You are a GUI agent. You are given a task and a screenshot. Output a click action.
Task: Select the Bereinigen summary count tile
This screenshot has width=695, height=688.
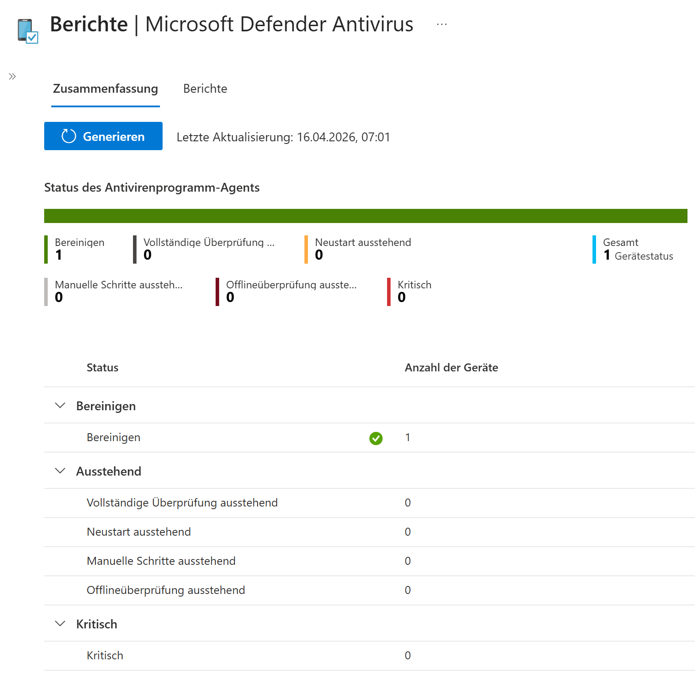pyautogui.click(x=75, y=249)
